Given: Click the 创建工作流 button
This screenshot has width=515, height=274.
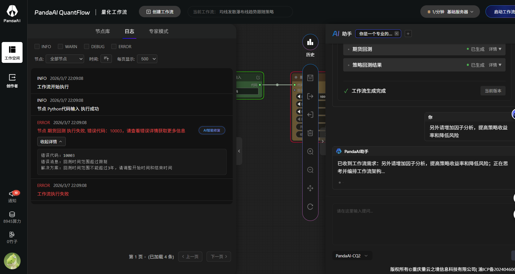Looking at the screenshot, I should [x=160, y=12].
